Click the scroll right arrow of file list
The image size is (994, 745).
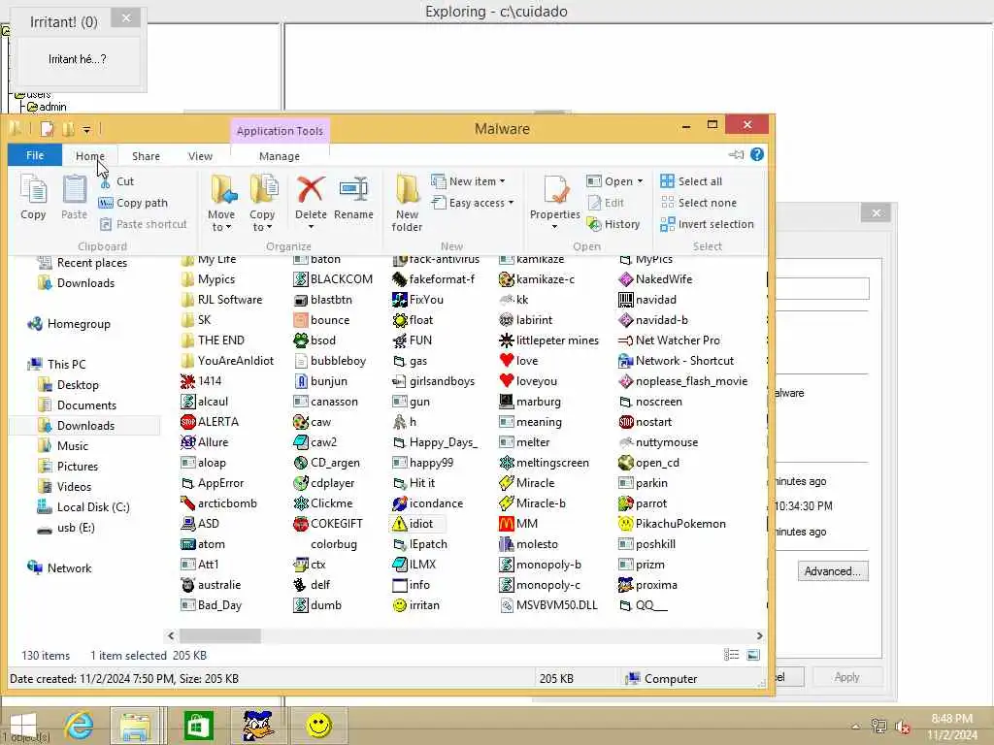[x=759, y=635]
